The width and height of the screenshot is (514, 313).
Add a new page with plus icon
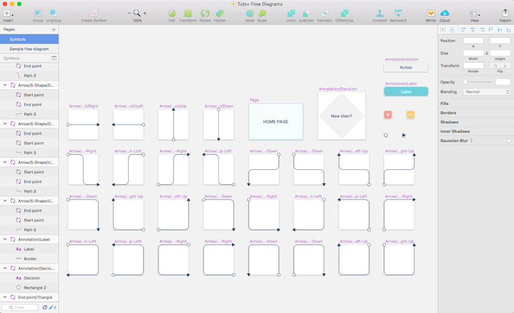(x=54, y=30)
